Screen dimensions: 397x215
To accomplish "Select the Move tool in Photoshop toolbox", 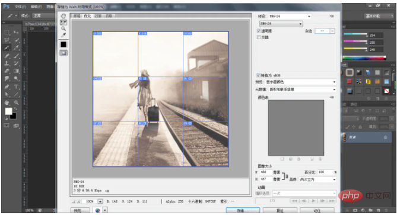I will [16, 33].
